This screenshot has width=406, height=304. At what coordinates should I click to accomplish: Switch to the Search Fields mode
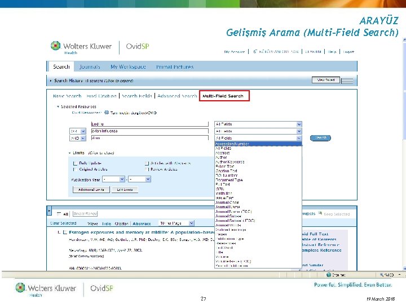[136, 96]
